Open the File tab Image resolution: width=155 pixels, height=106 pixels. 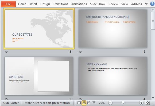(x=8, y=4)
